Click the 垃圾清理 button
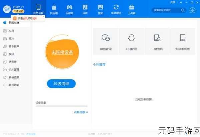200x137 pixels. [x=61, y=84]
